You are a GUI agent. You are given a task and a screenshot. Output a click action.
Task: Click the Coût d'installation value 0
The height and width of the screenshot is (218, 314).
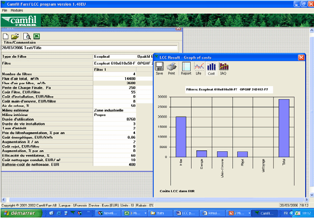point(114,97)
